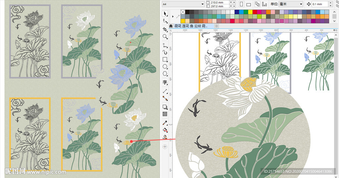Select the Shape edit tool
The image size is (339, 178).
click(x=165, y=21)
